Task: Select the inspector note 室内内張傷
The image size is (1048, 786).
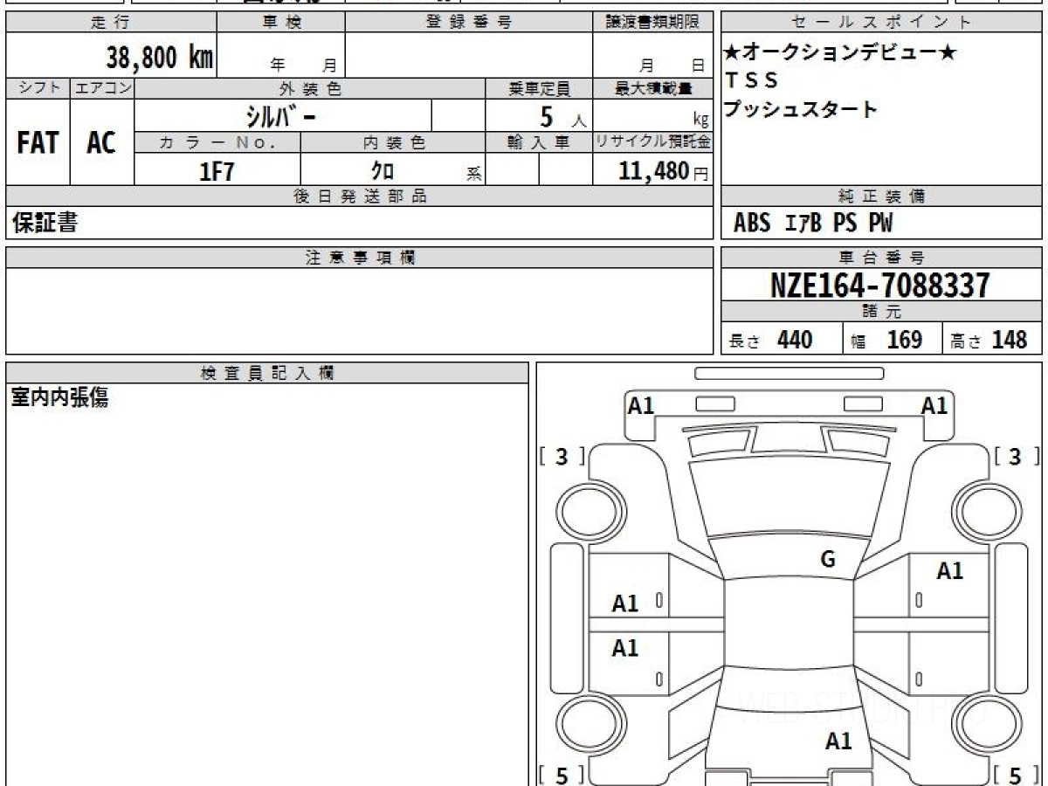Action: 59,398
